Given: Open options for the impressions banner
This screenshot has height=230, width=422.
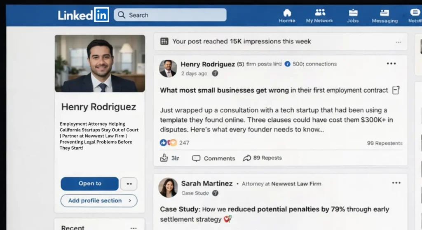Looking at the screenshot, I should [398, 42].
